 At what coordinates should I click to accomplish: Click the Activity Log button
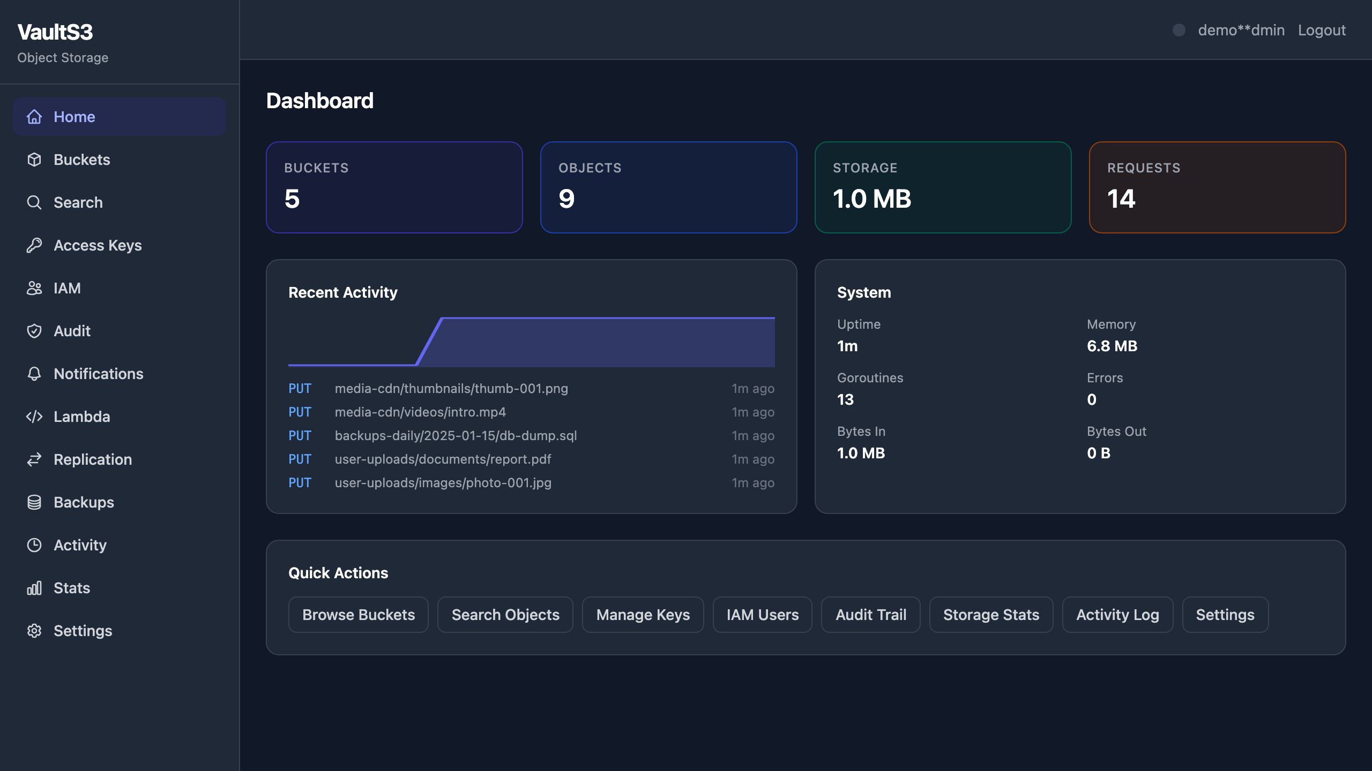1118,615
